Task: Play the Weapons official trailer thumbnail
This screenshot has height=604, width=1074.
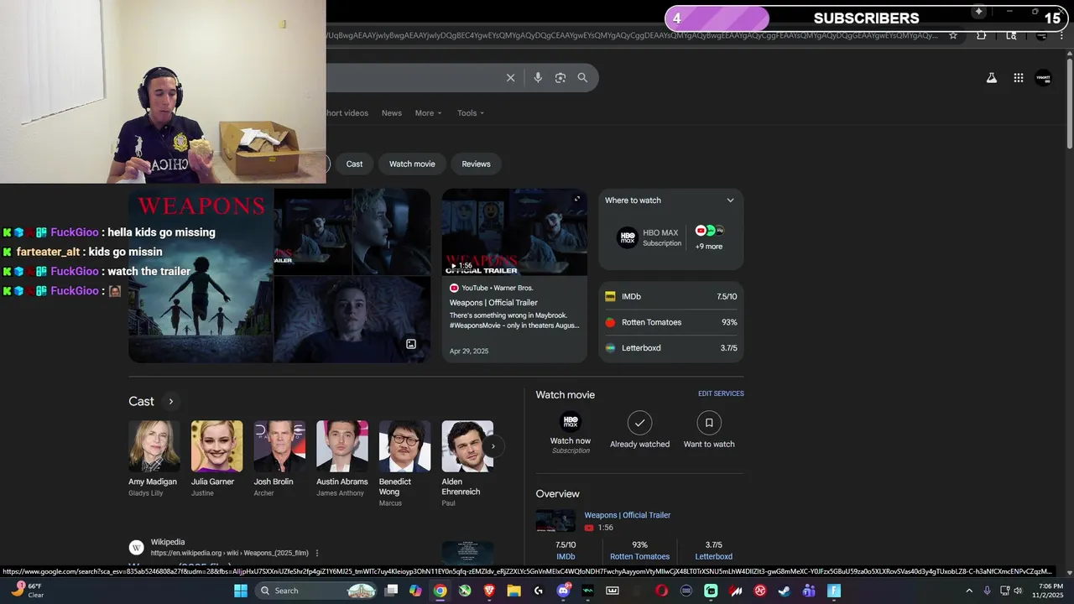Action: click(514, 232)
